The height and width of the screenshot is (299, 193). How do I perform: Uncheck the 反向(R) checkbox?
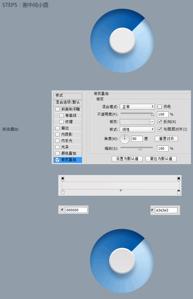(160, 122)
